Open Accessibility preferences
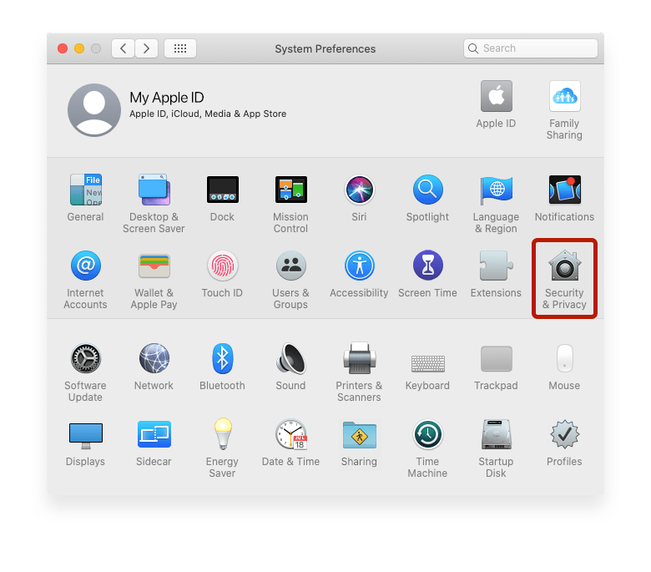 tap(360, 266)
